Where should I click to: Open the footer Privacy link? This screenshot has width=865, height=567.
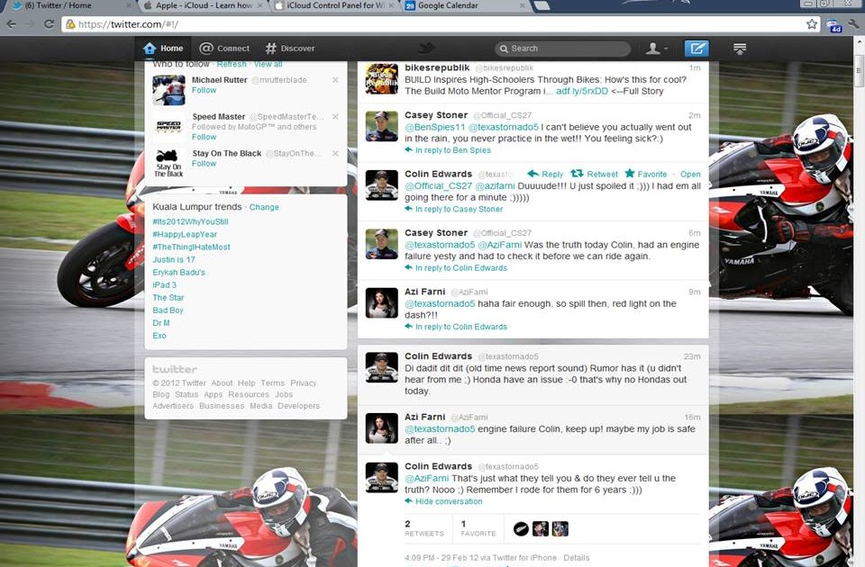point(304,383)
